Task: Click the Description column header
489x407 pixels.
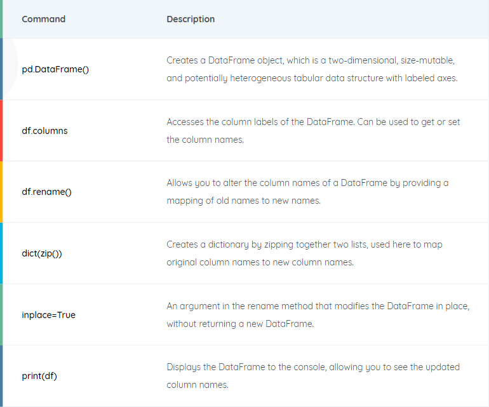Action: click(x=191, y=19)
